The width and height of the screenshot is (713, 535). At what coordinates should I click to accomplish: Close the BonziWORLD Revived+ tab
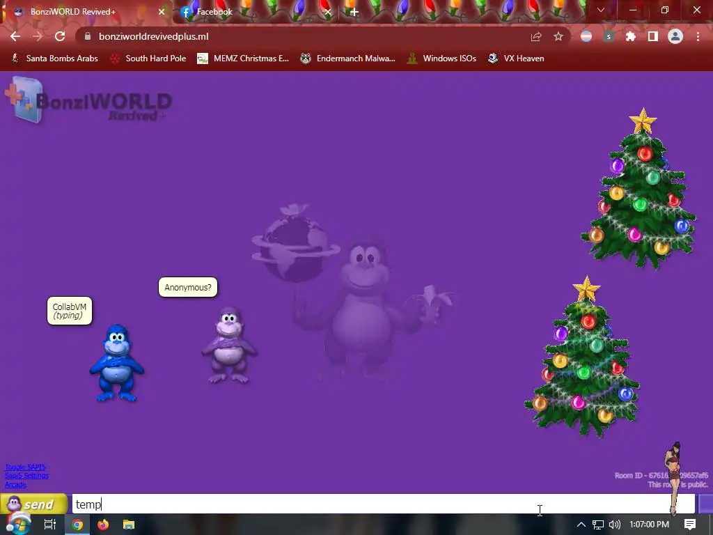tap(162, 12)
